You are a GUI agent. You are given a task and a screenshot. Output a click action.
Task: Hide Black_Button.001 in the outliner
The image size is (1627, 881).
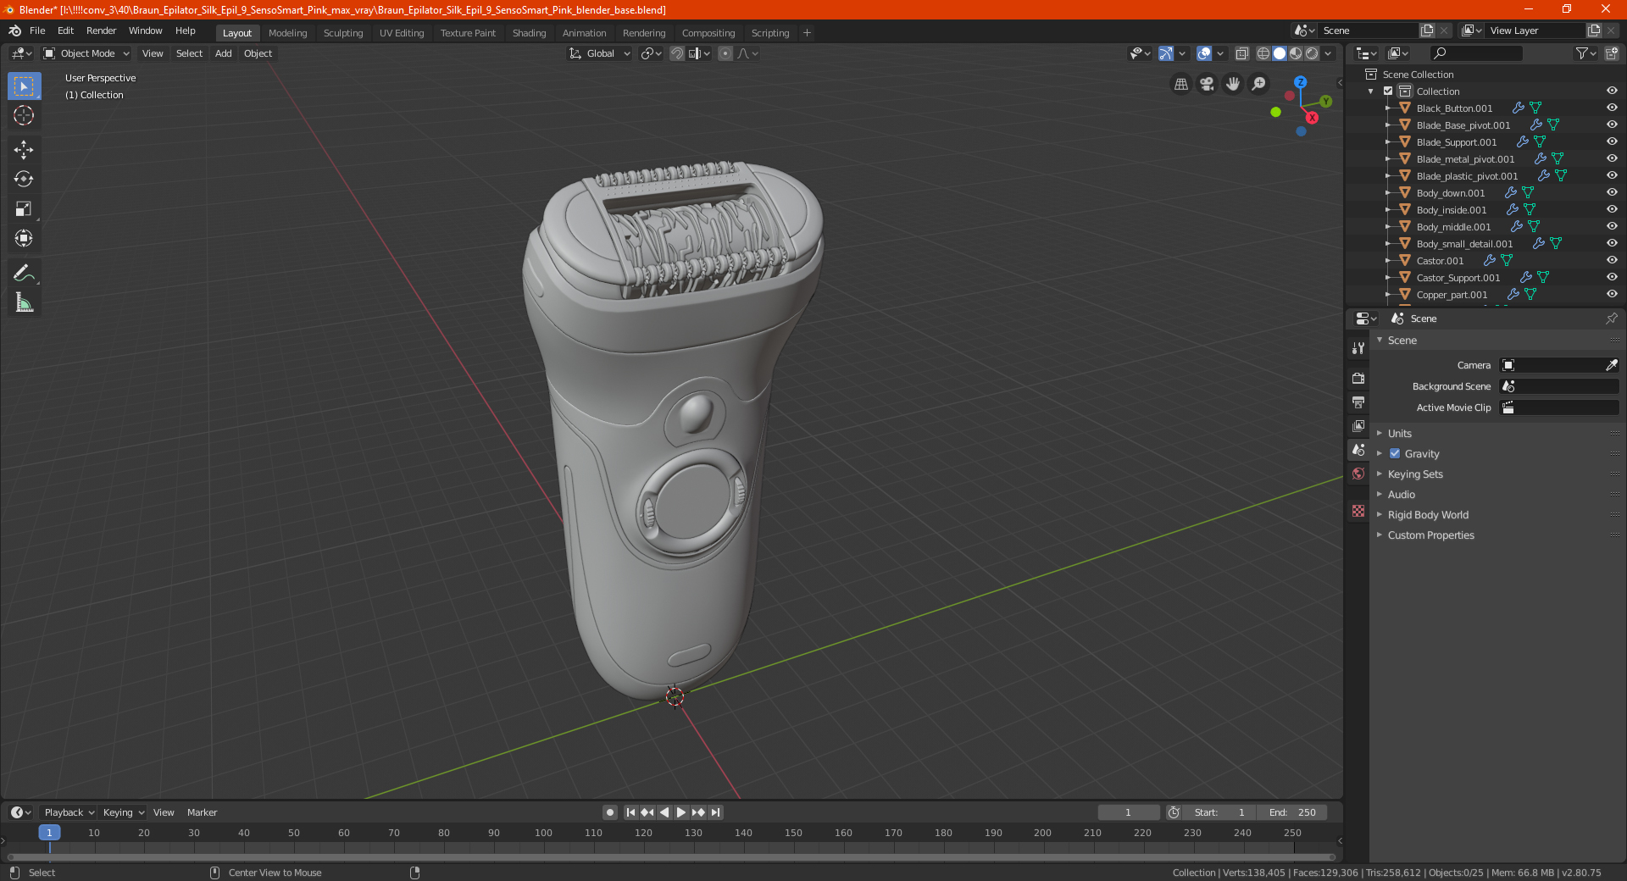[x=1612, y=108]
